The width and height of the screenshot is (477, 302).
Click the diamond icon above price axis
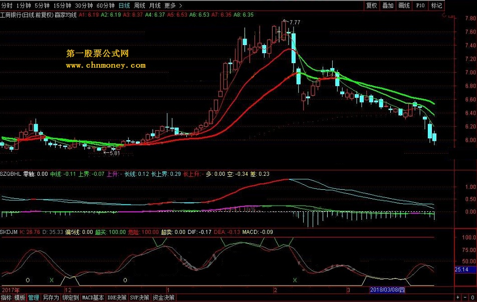444,15
